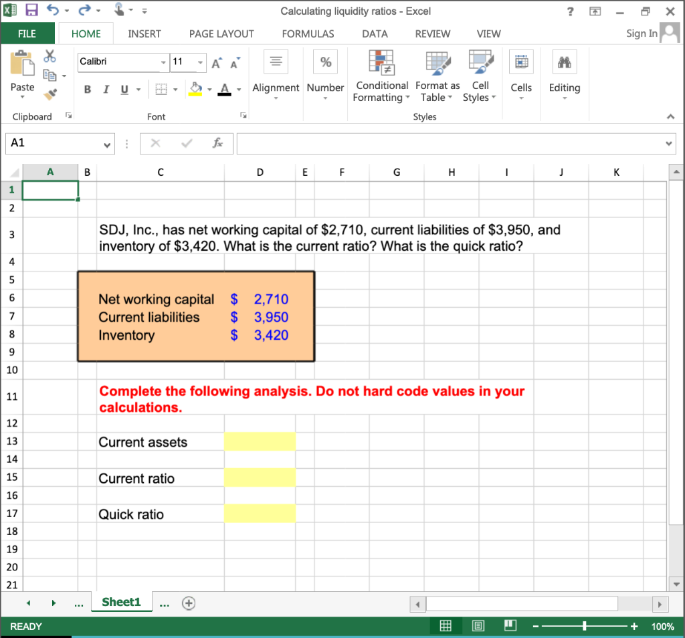Switch to the INSERT tab
This screenshot has width=685, height=638.
coord(144,33)
